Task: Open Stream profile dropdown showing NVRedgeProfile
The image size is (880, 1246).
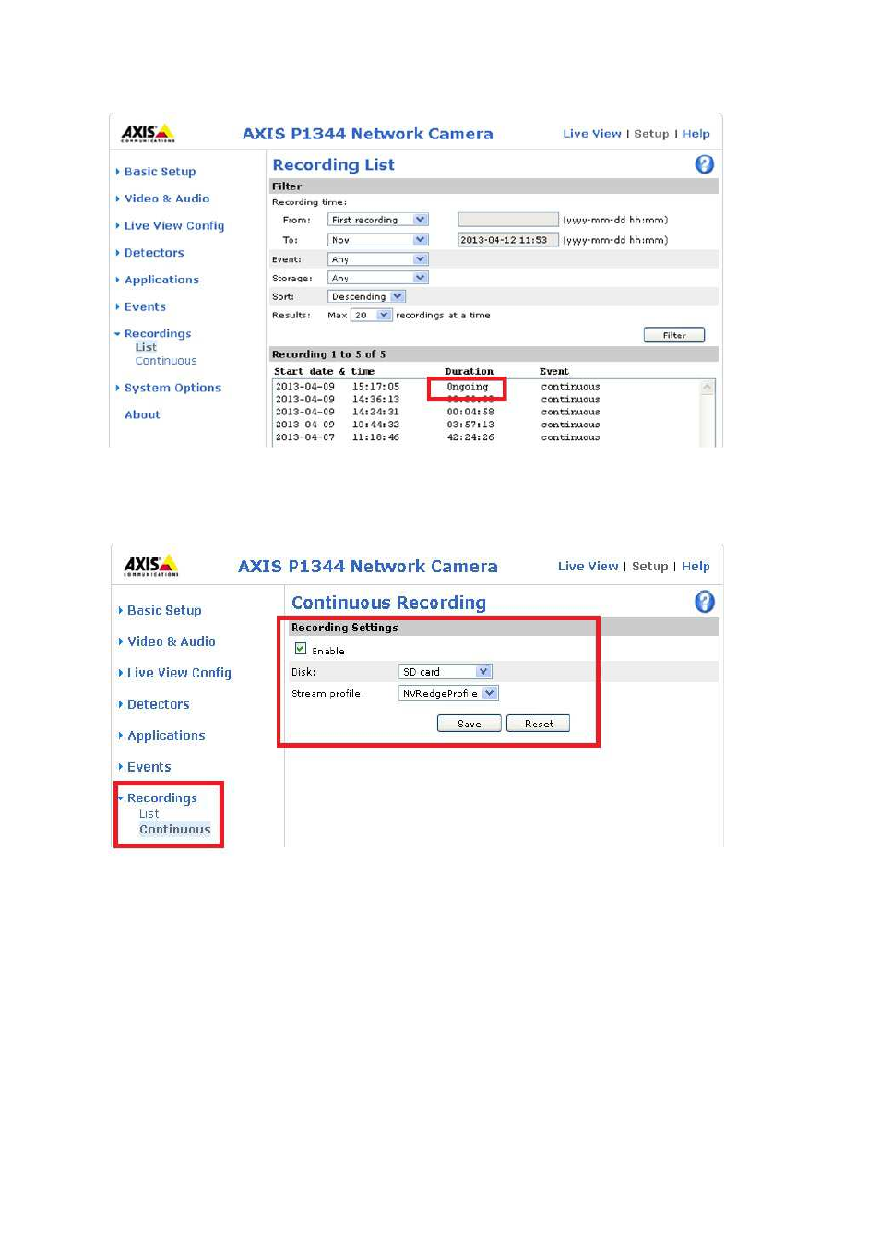Action: point(448,692)
